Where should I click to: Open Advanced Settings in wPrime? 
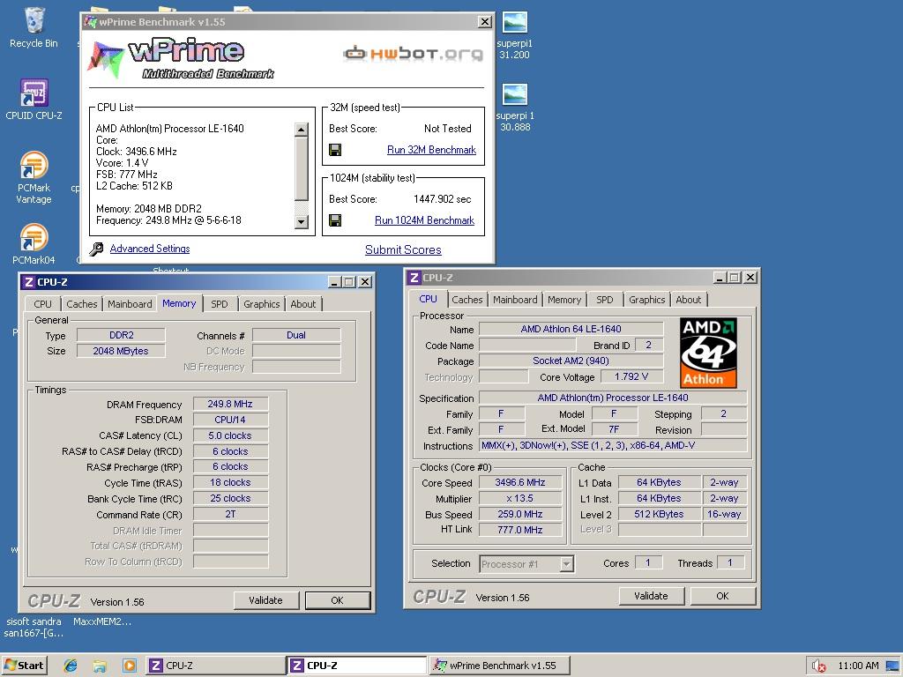(x=150, y=249)
